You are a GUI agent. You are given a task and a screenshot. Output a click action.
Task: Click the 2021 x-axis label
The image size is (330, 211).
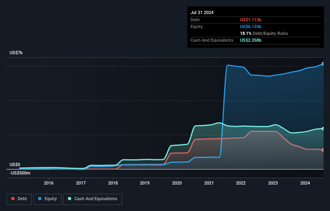(209, 183)
